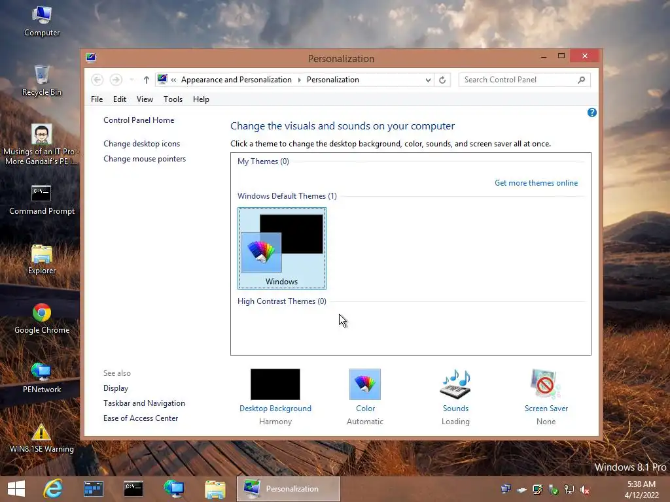Click the network tray icon

[x=569, y=490]
